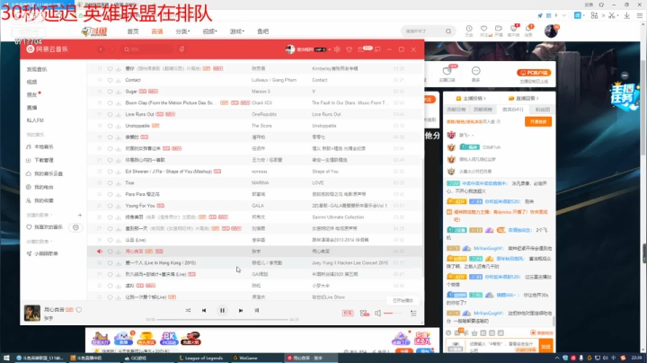Like the song Love Runs Out
The image size is (647, 363).
click(x=111, y=114)
